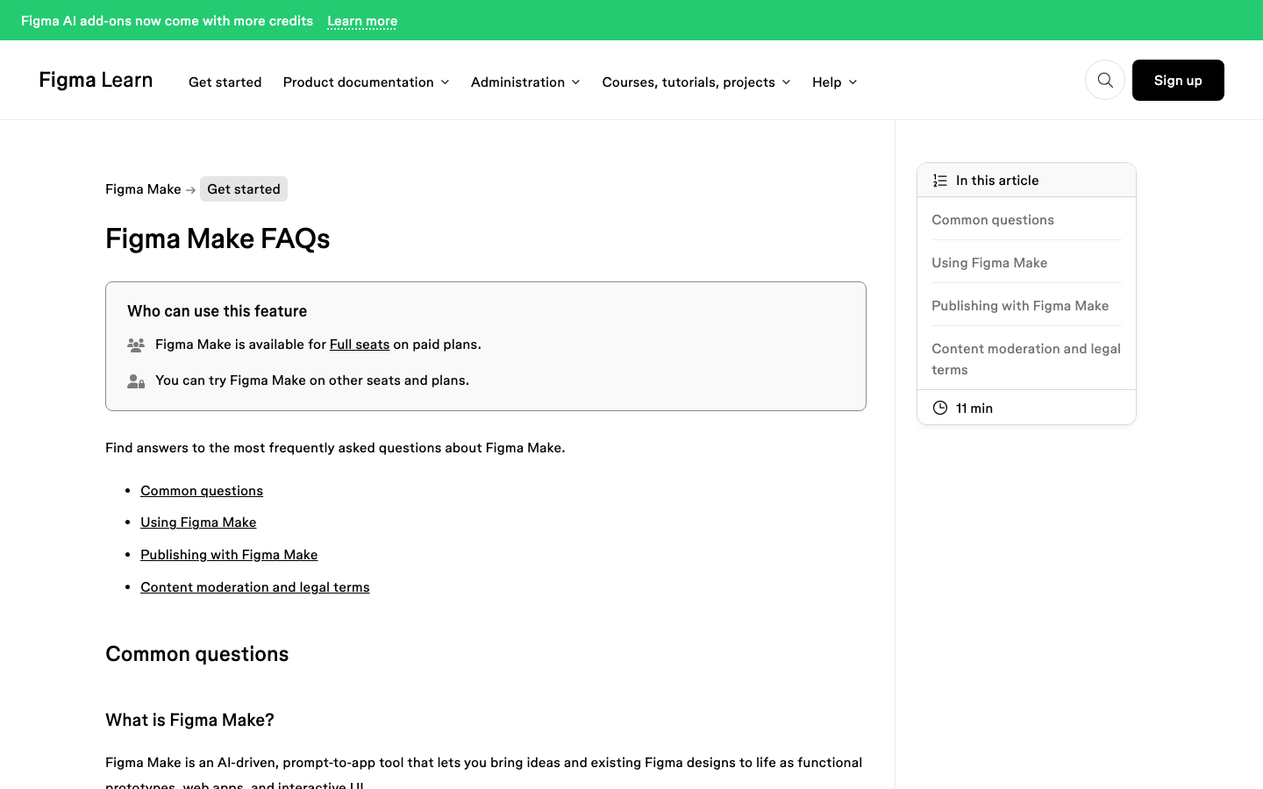Click the What is Figma Make? heading
The height and width of the screenshot is (789, 1263).
189,720
